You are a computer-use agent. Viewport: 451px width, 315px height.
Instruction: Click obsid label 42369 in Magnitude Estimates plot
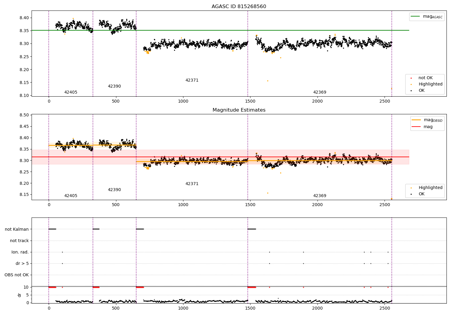click(x=320, y=196)
